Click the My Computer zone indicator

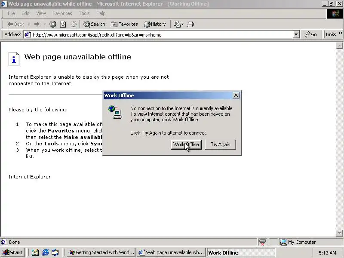298,242
